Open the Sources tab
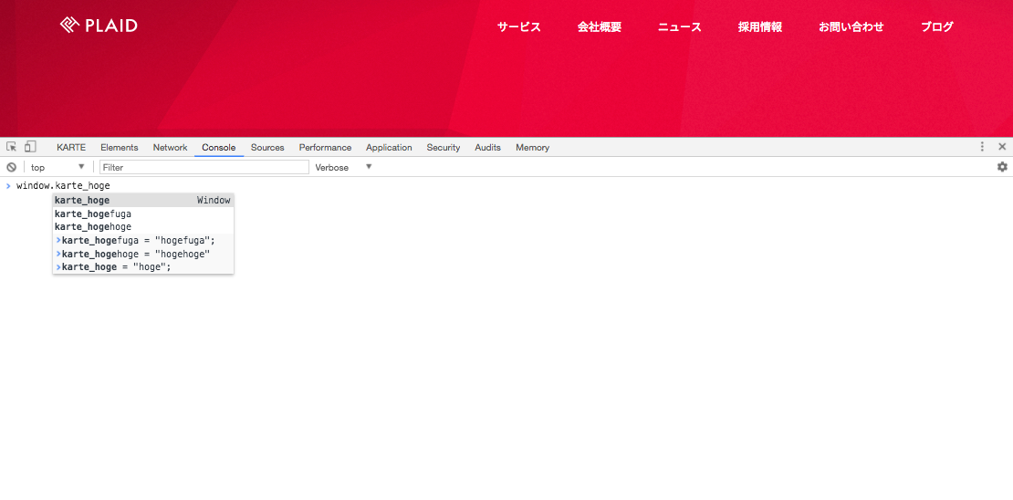Viewport: 1013px width, 500px height. pos(267,148)
